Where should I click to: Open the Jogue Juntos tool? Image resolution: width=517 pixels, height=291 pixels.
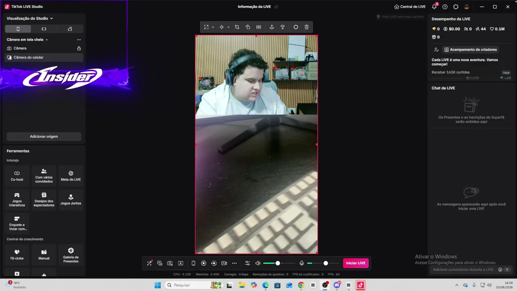coord(71,200)
